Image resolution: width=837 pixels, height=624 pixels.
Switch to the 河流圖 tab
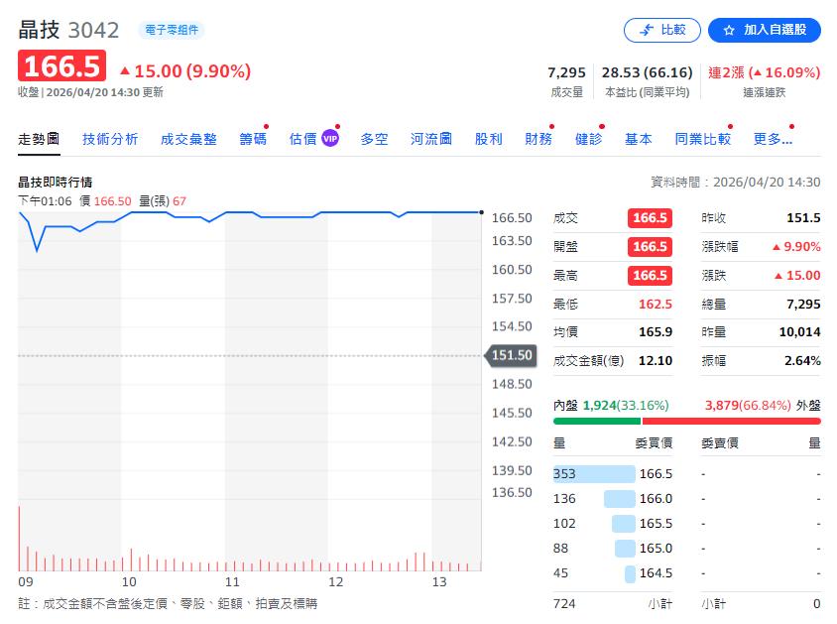(430, 139)
